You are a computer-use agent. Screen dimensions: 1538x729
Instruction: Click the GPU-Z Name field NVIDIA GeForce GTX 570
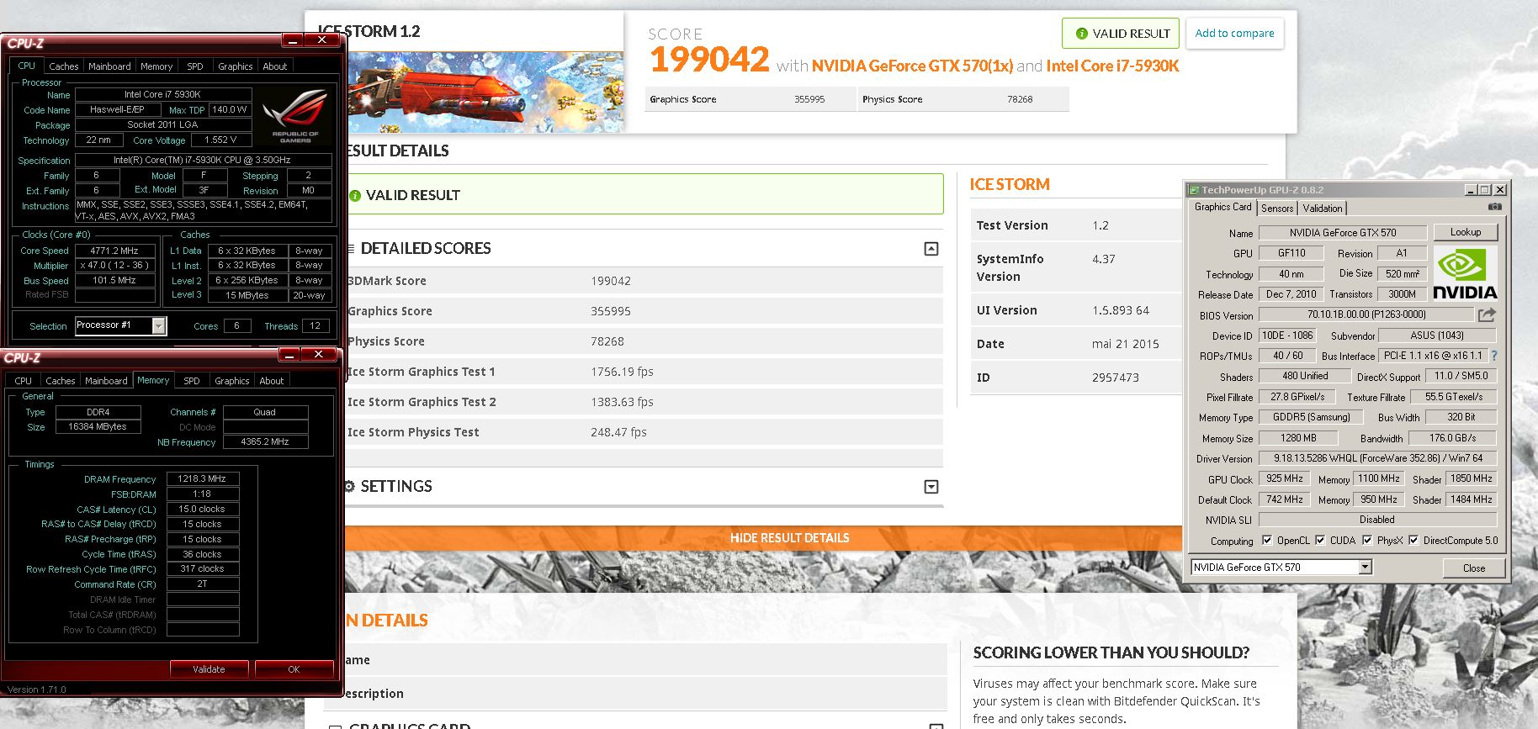[x=1343, y=233]
